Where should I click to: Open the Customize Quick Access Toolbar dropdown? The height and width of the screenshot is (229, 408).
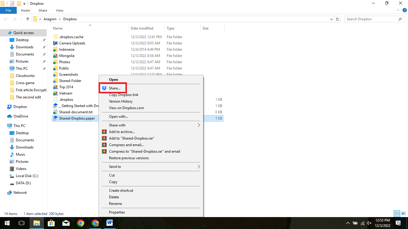click(x=24, y=4)
